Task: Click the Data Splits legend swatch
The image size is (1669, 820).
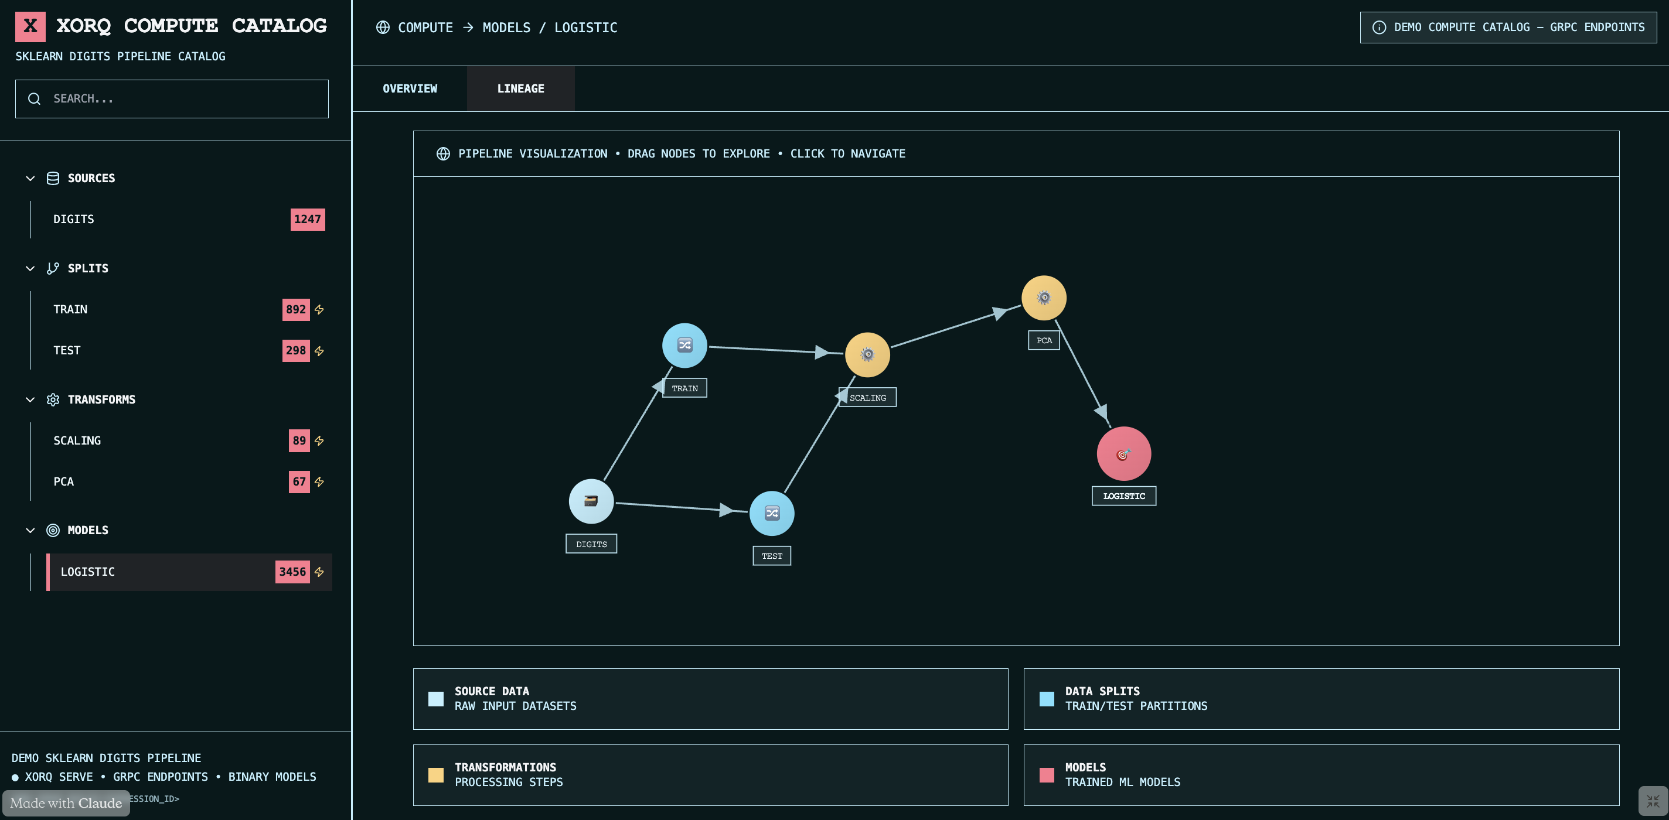Action: pos(1047,699)
